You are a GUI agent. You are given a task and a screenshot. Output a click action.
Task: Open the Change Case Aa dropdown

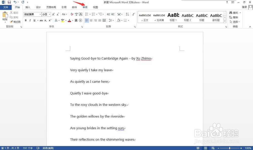65,14
